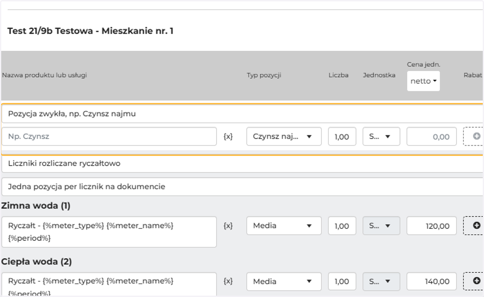Image resolution: width=484 pixels, height=297 pixels.
Task: Click the quantity field in the Ciepła woda row
Action: (342, 281)
